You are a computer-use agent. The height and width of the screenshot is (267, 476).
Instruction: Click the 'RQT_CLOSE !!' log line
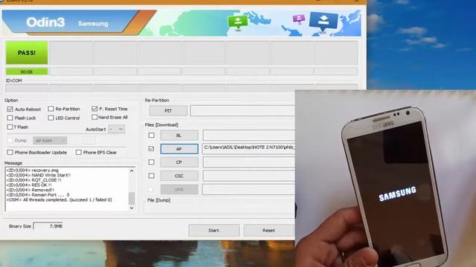pyautogui.click(x=34, y=179)
